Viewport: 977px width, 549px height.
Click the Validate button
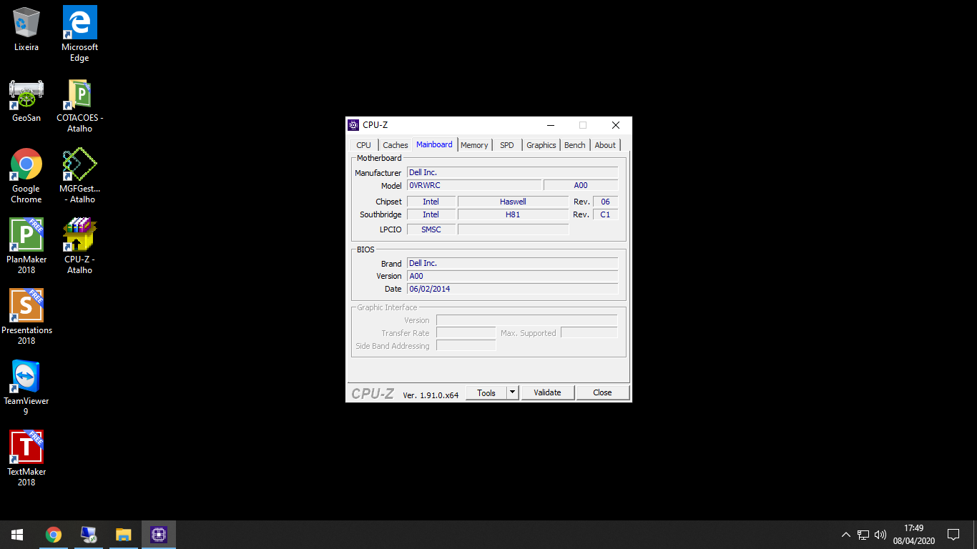click(x=547, y=392)
